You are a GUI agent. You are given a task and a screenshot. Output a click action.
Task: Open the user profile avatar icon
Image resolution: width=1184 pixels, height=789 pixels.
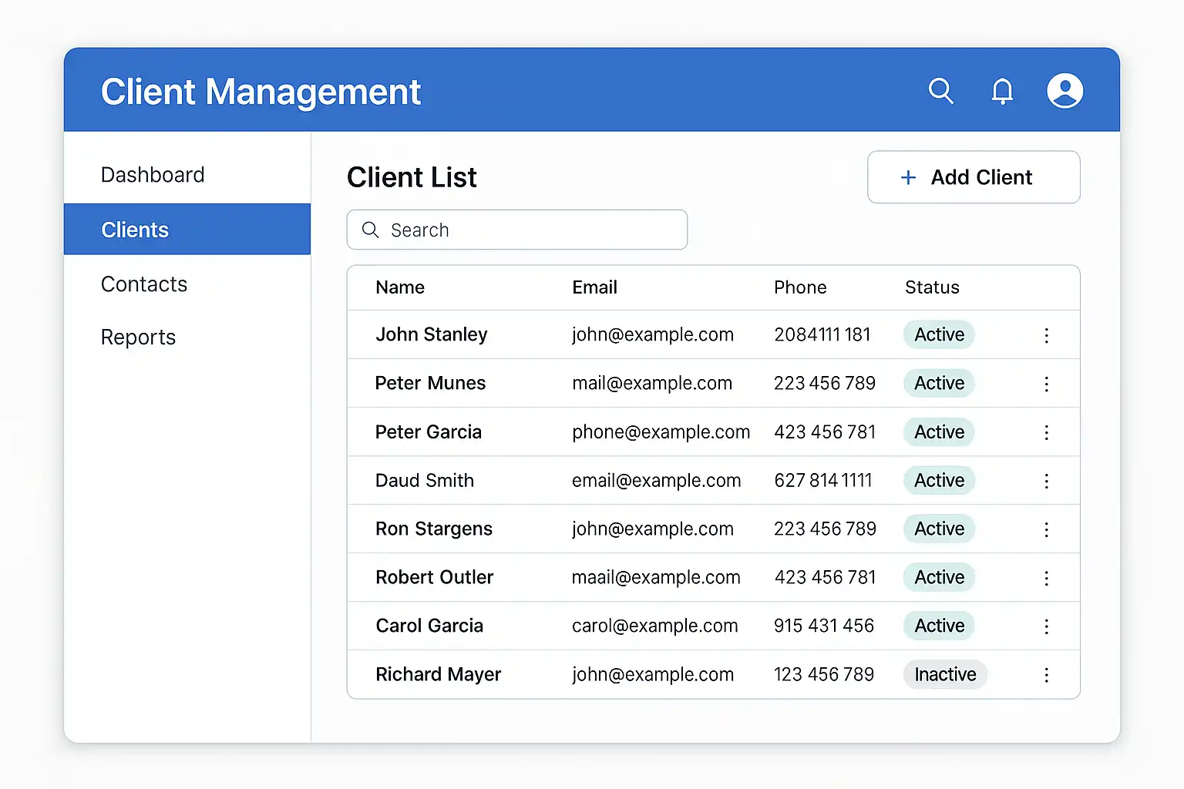click(x=1065, y=91)
